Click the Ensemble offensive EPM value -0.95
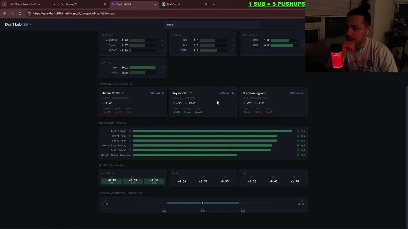Image resolution: width=408 pixels, height=229 pixels. 112,181
